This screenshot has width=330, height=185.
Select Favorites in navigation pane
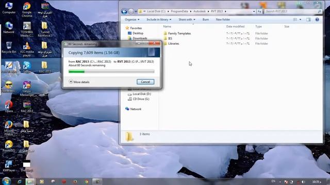pos(134,28)
